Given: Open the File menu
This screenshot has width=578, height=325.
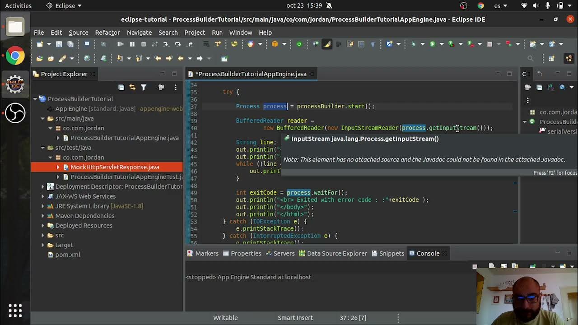Looking at the screenshot, I should (39, 32).
